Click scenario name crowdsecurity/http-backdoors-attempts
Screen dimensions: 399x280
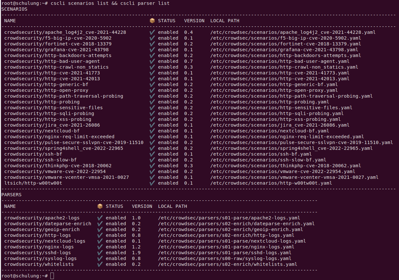pyautogui.click(x=58, y=55)
